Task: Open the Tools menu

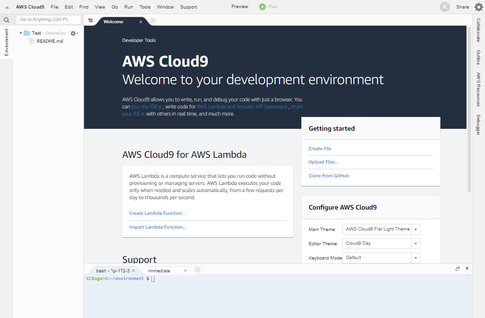Action: pyautogui.click(x=145, y=7)
